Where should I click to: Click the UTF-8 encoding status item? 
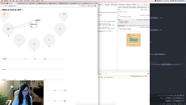pos(164,104)
